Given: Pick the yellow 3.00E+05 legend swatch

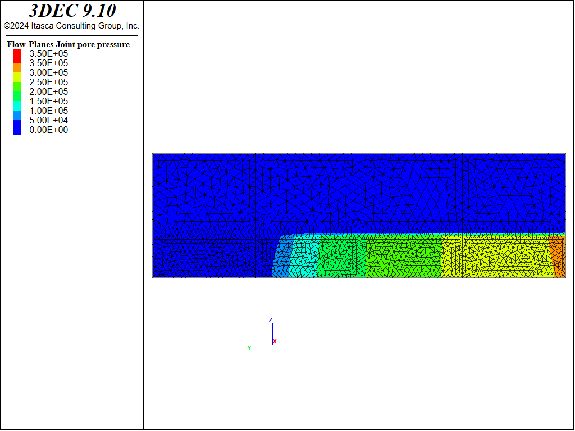Looking at the screenshot, I should [17, 76].
